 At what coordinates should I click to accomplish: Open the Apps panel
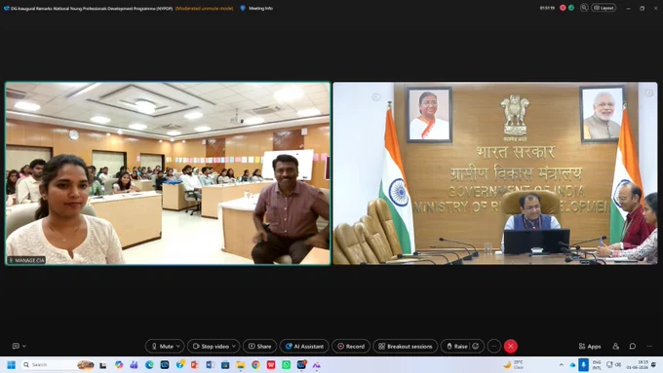590,346
